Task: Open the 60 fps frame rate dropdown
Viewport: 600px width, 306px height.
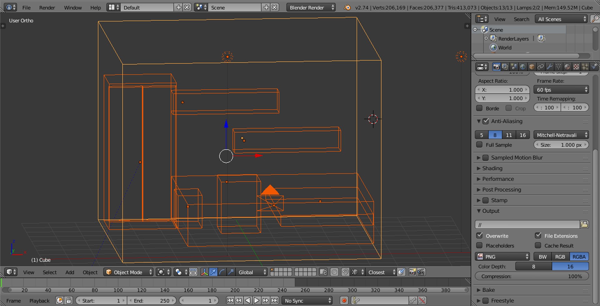Action: (x=561, y=90)
